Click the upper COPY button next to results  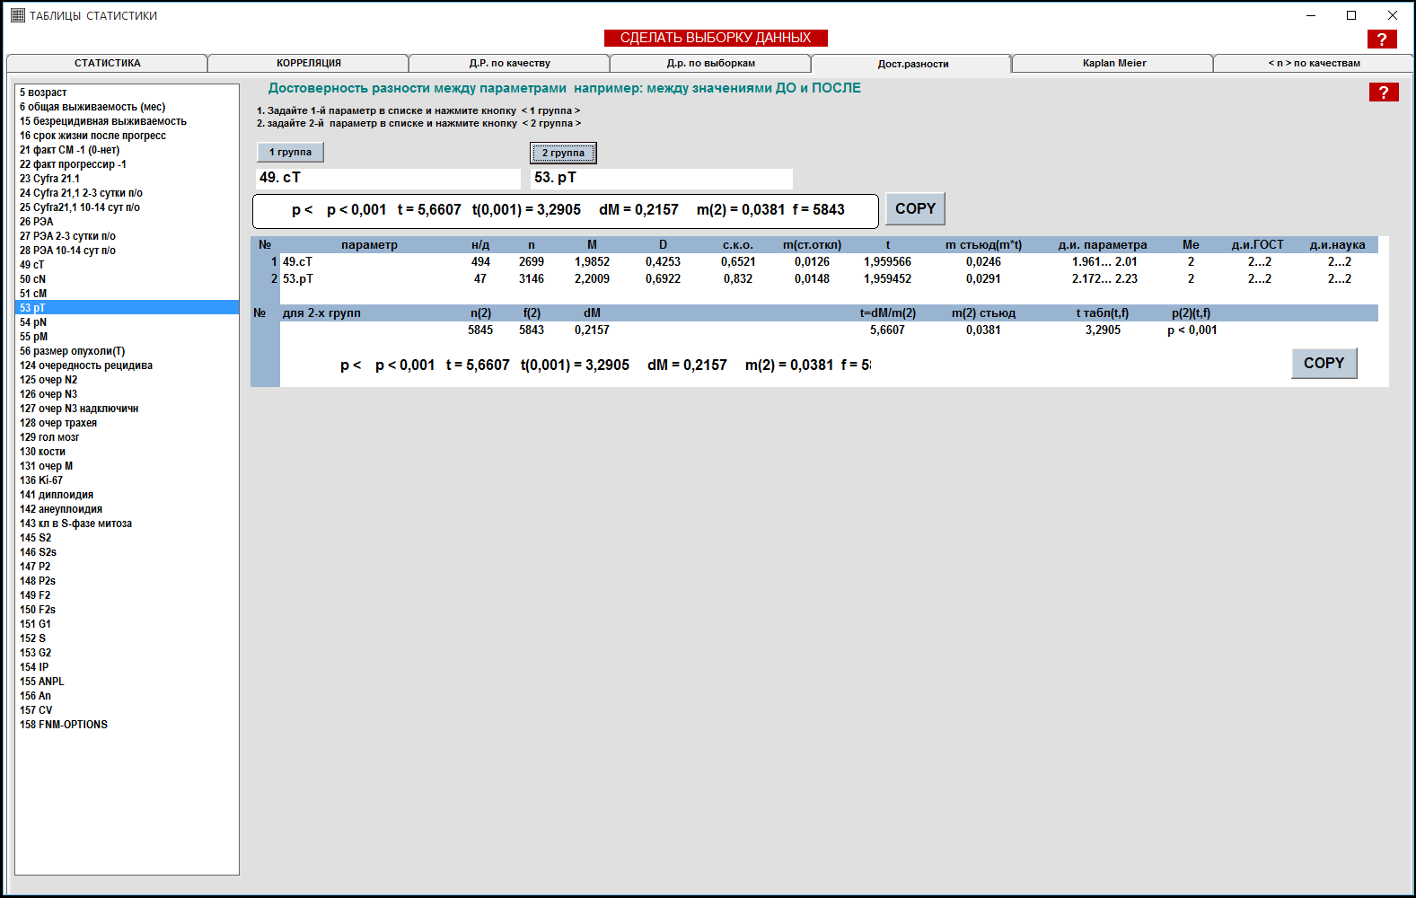point(914,208)
